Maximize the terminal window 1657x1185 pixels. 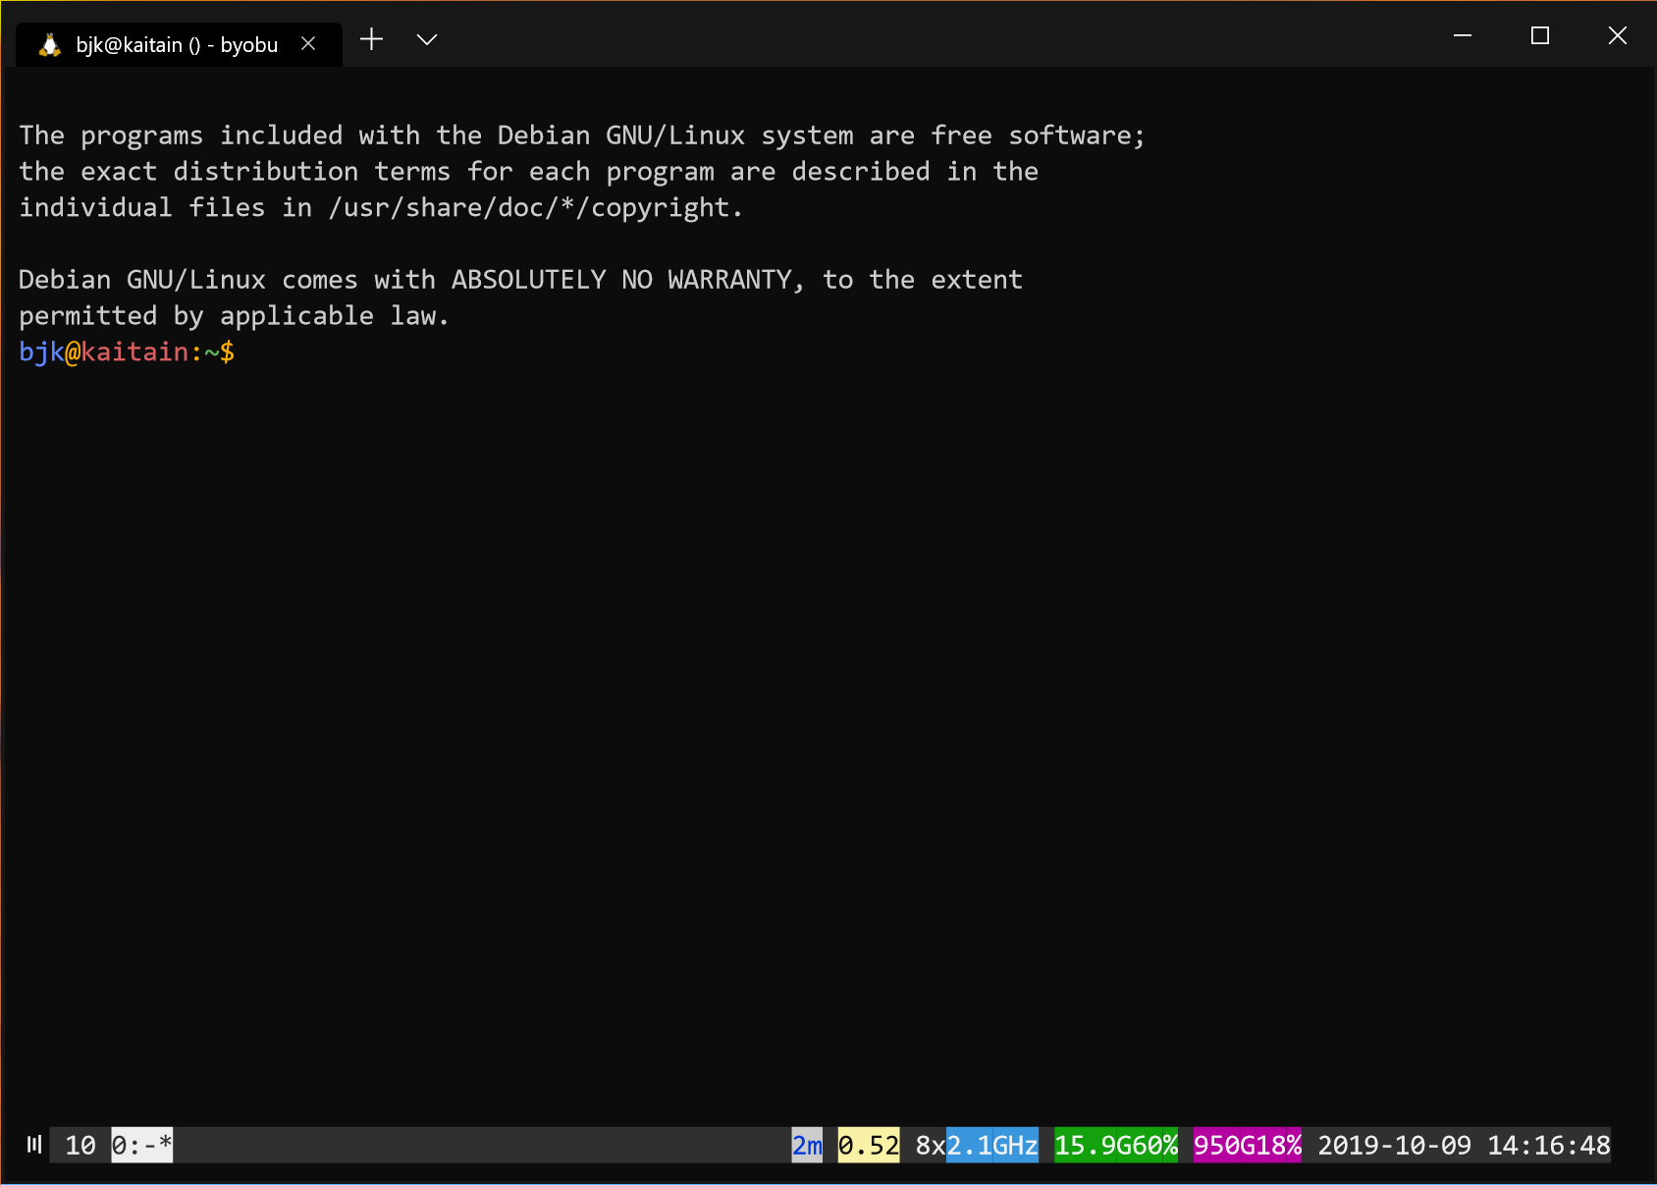(1539, 36)
